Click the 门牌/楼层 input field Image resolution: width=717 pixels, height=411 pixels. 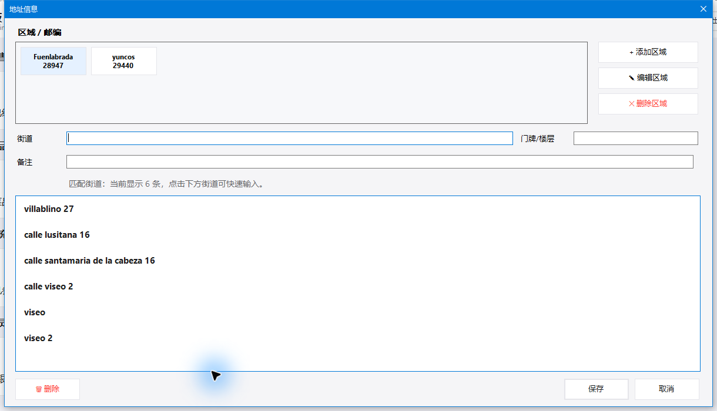pos(636,138)
